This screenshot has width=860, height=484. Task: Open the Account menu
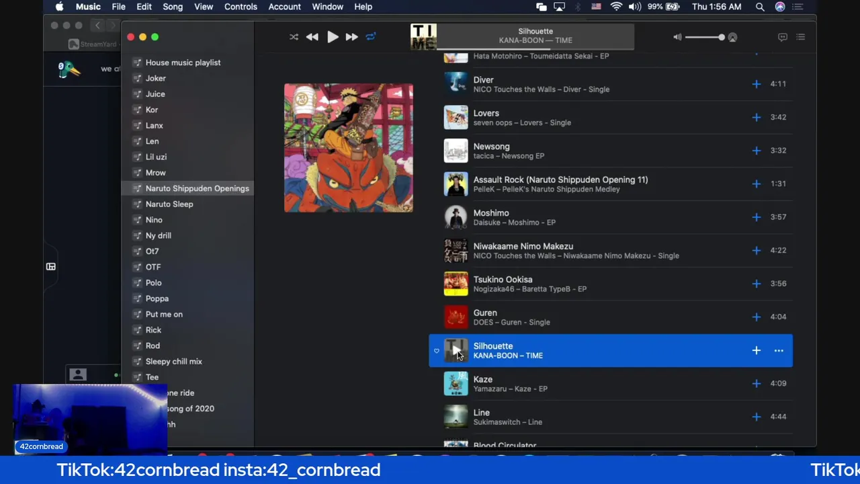coord(285,7)
